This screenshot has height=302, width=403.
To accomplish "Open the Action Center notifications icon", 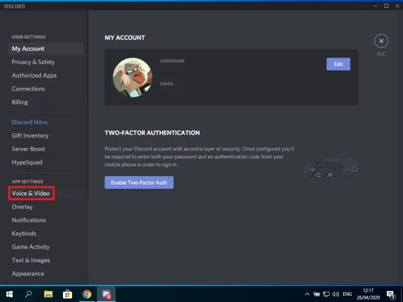I will pyautogui.click(x=390, y=294).
